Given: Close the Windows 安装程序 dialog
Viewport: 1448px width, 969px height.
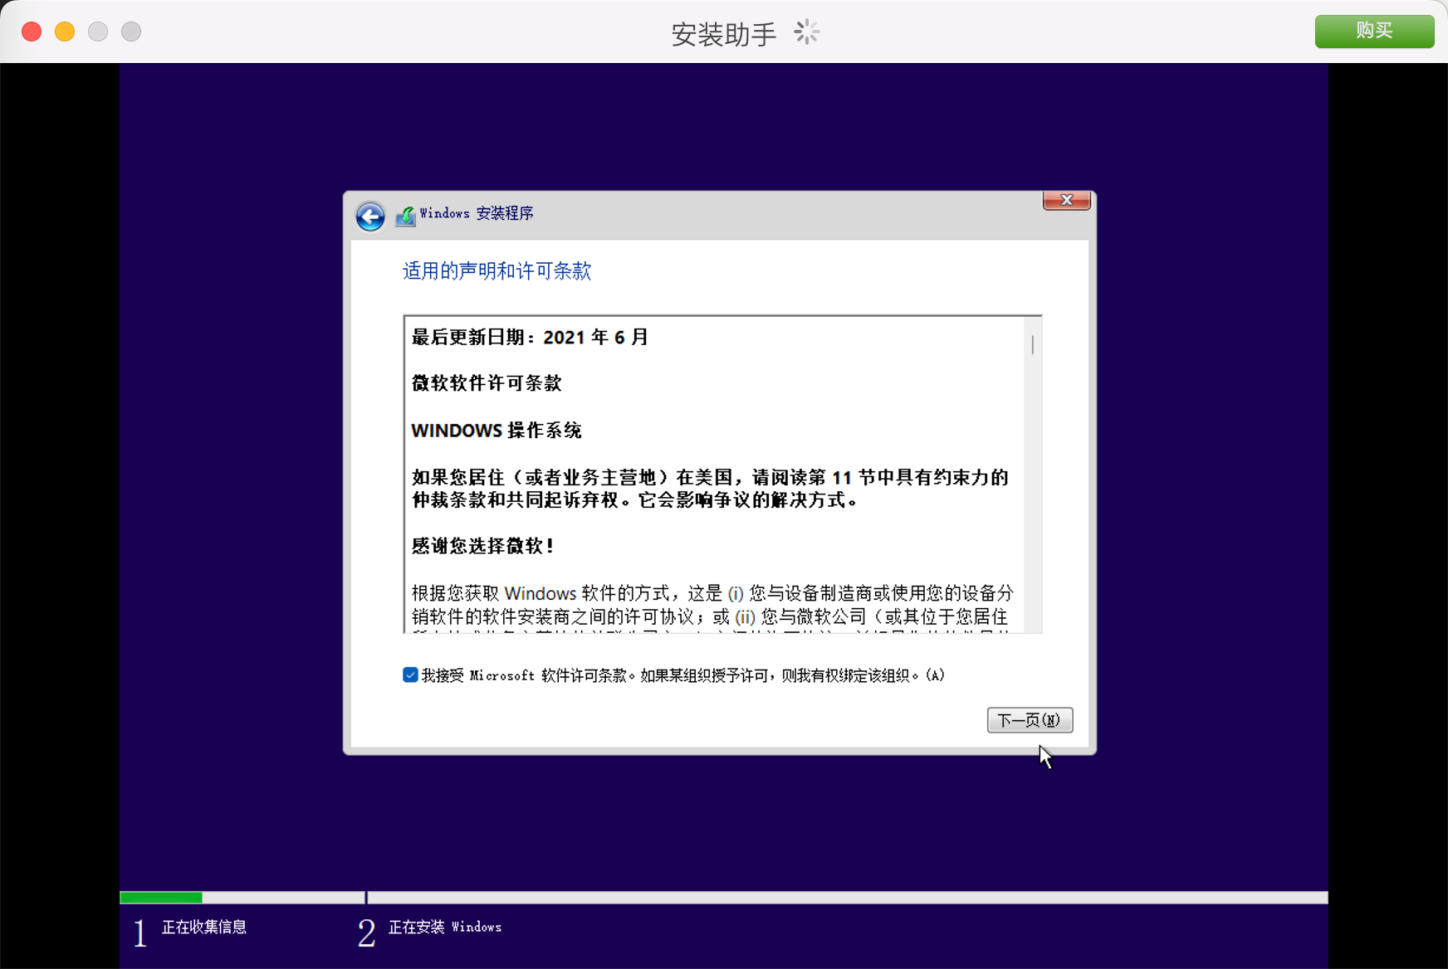Looking at the screenshot, I should click(x=1066, y=201).
